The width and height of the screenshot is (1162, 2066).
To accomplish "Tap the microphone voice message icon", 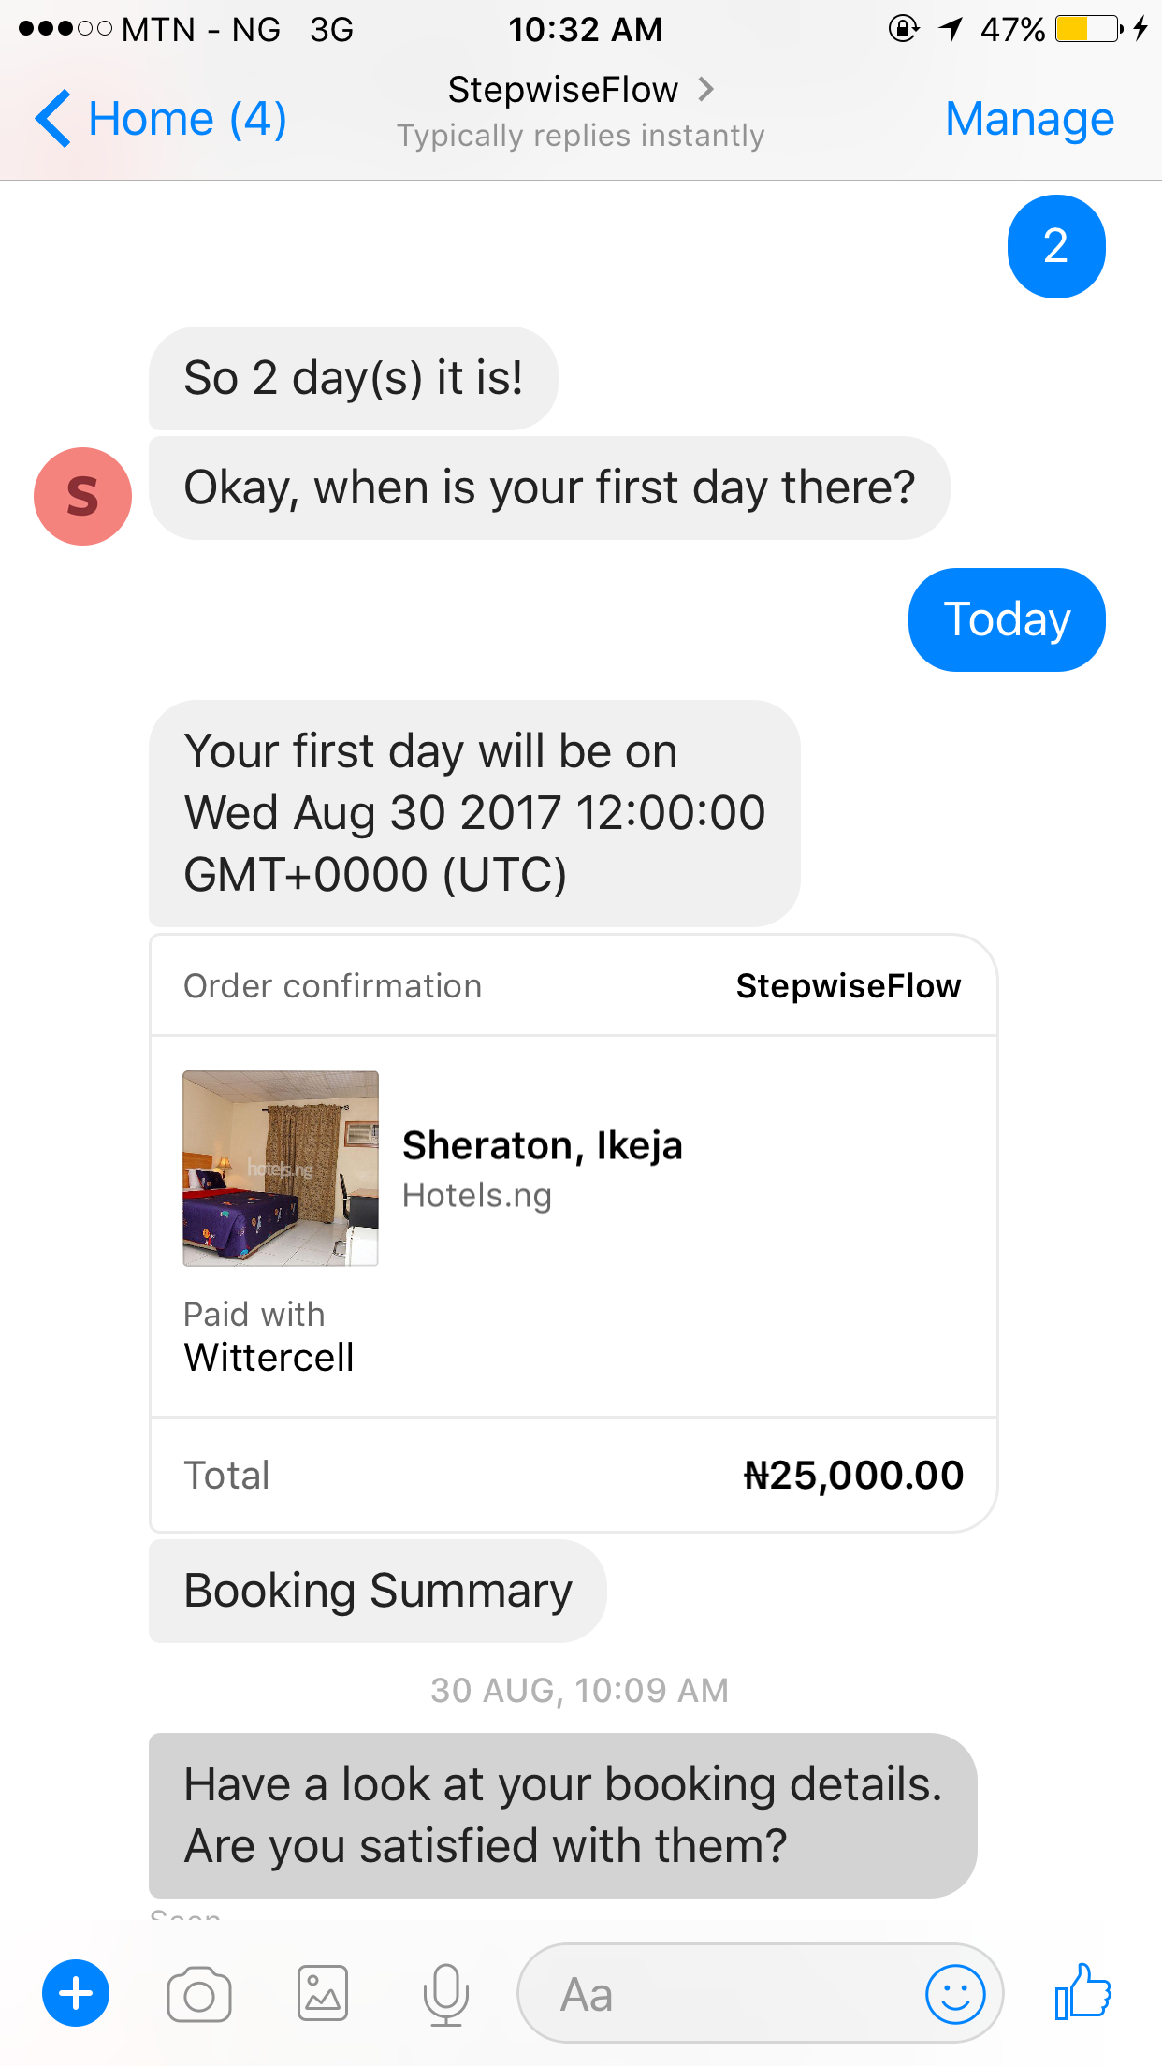I will [446, 1994].
